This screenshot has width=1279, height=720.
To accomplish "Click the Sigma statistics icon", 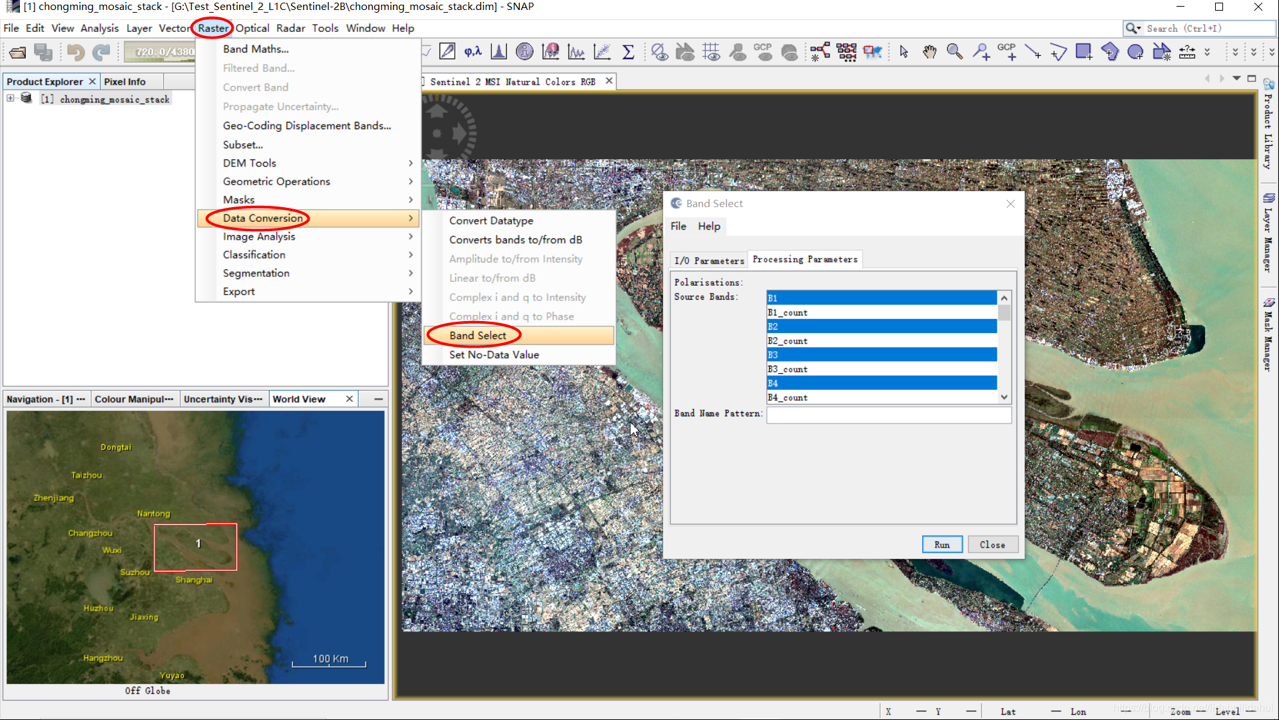I will coord(628,52).
